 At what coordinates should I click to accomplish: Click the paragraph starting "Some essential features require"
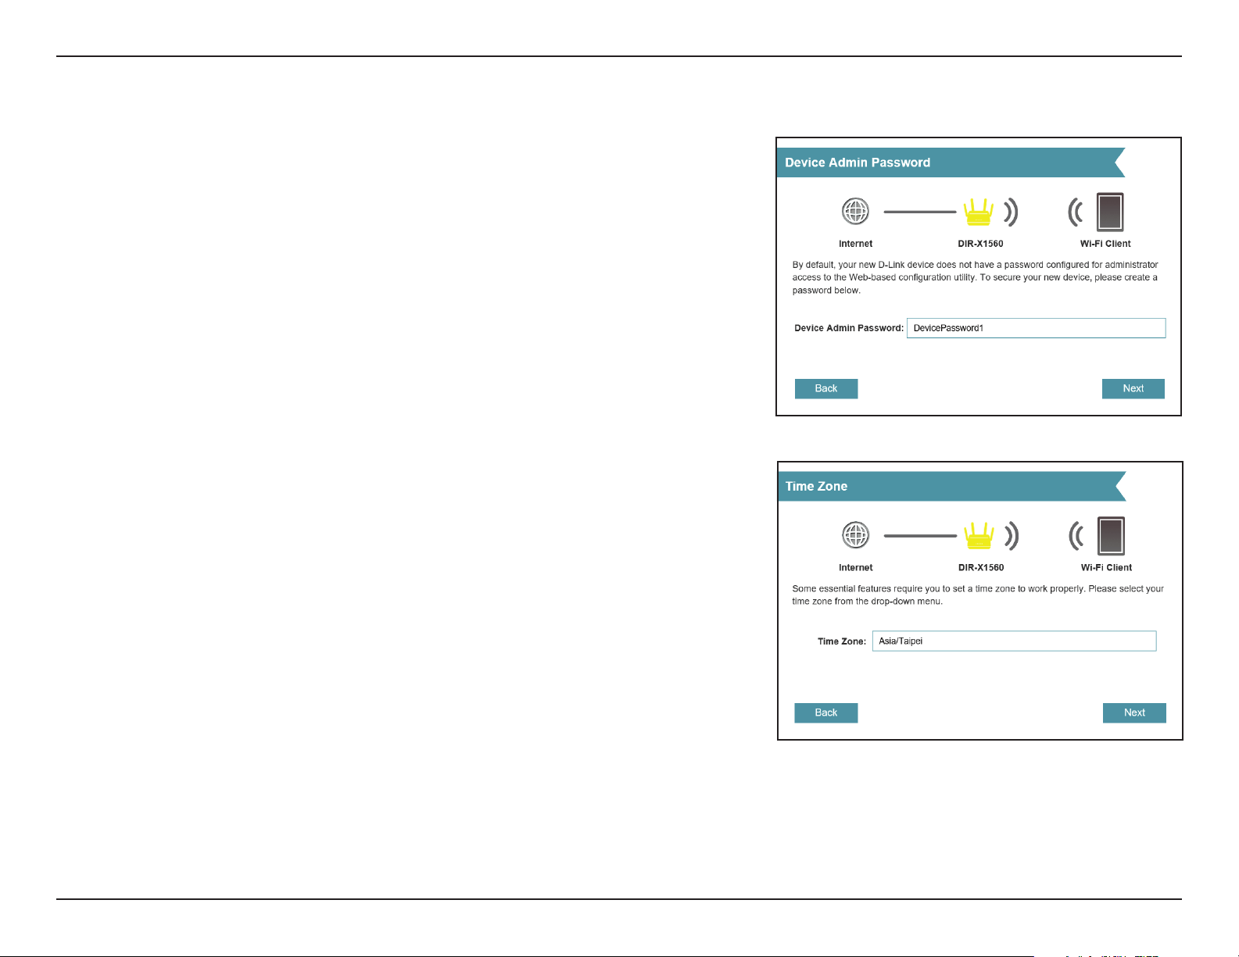coord(978,595)
